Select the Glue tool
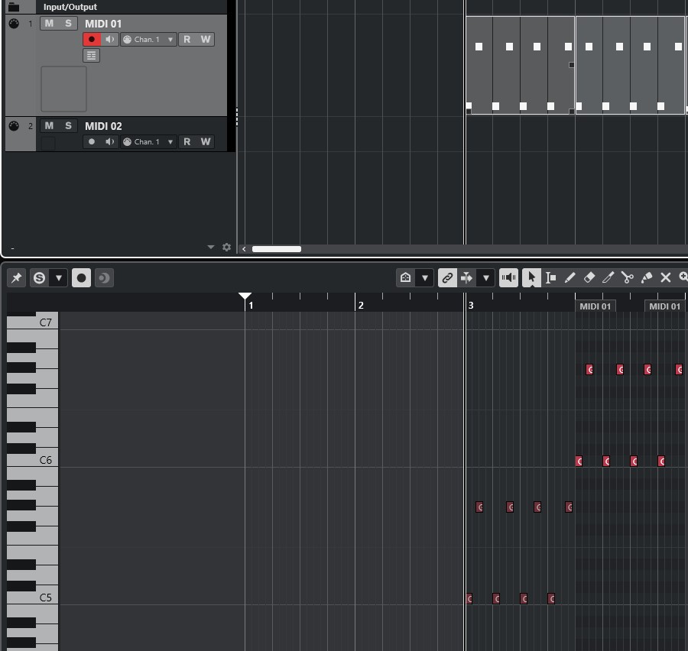This screenshot has width=688, height=651. 647,277
